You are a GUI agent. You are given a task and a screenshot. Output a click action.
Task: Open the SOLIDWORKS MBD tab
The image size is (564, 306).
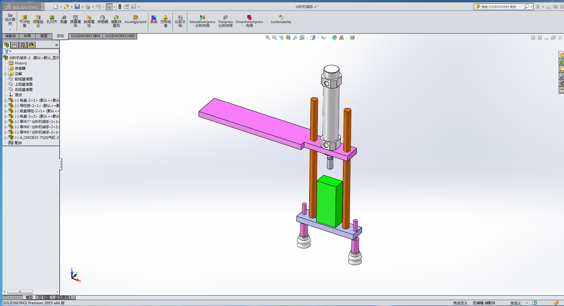click(120, 36)
